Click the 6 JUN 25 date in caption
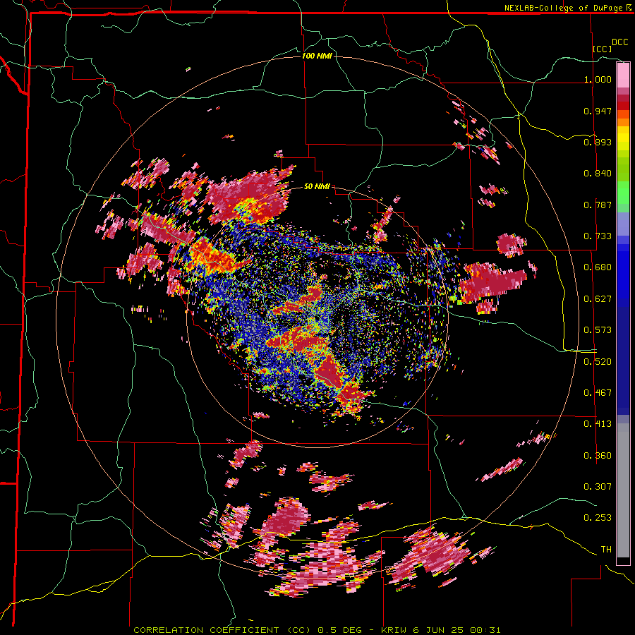The height and width of the screenshot is (635, 635). tap(440, 630)
